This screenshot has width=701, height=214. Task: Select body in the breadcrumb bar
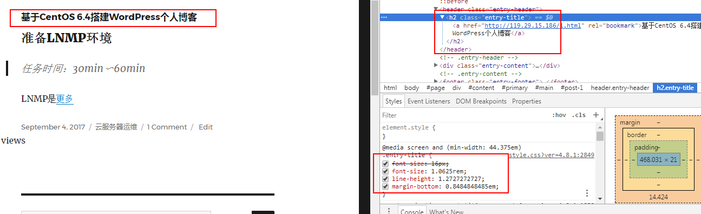[412, 88]
